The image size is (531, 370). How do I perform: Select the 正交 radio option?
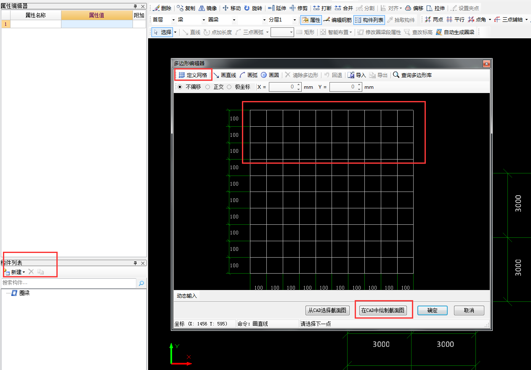point(208,87)
